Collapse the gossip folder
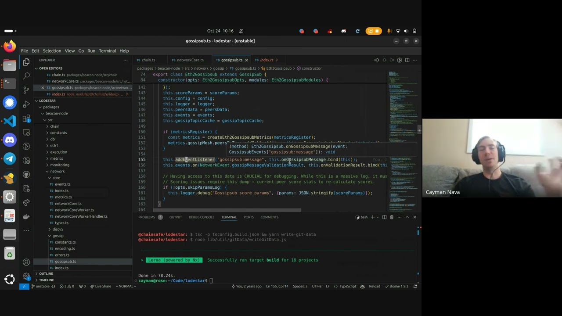 tap(58, 236)
